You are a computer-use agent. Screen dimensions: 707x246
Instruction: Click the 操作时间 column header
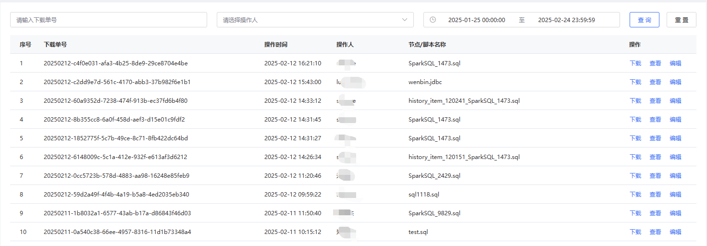275,45
